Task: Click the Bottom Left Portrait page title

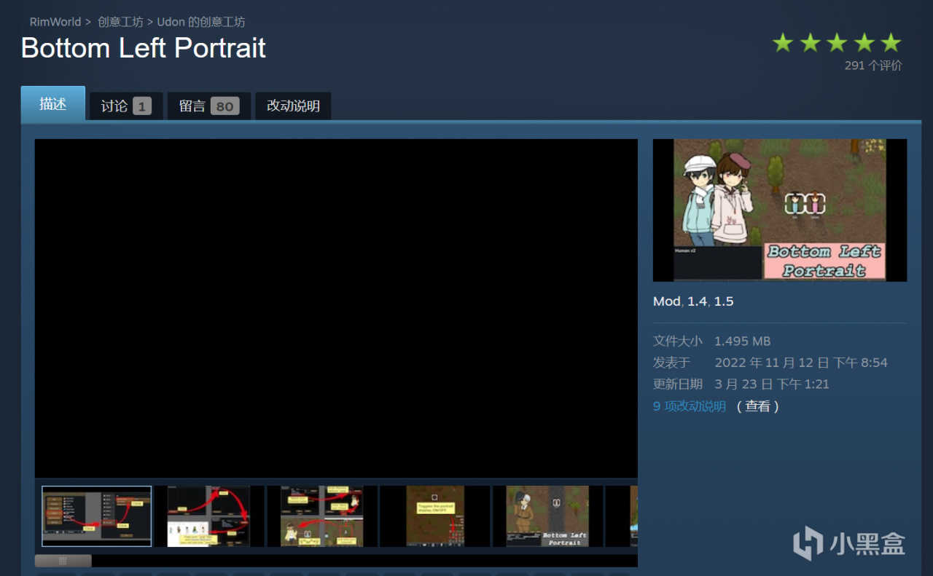Action: [144, 48]
